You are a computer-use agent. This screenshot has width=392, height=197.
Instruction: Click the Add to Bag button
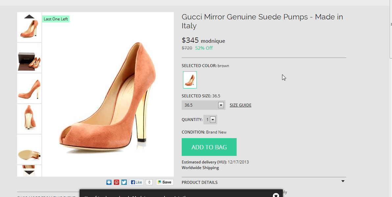(x=209, y=147)
